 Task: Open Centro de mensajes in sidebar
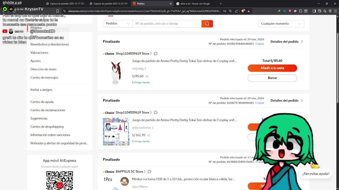click(44, 78)
